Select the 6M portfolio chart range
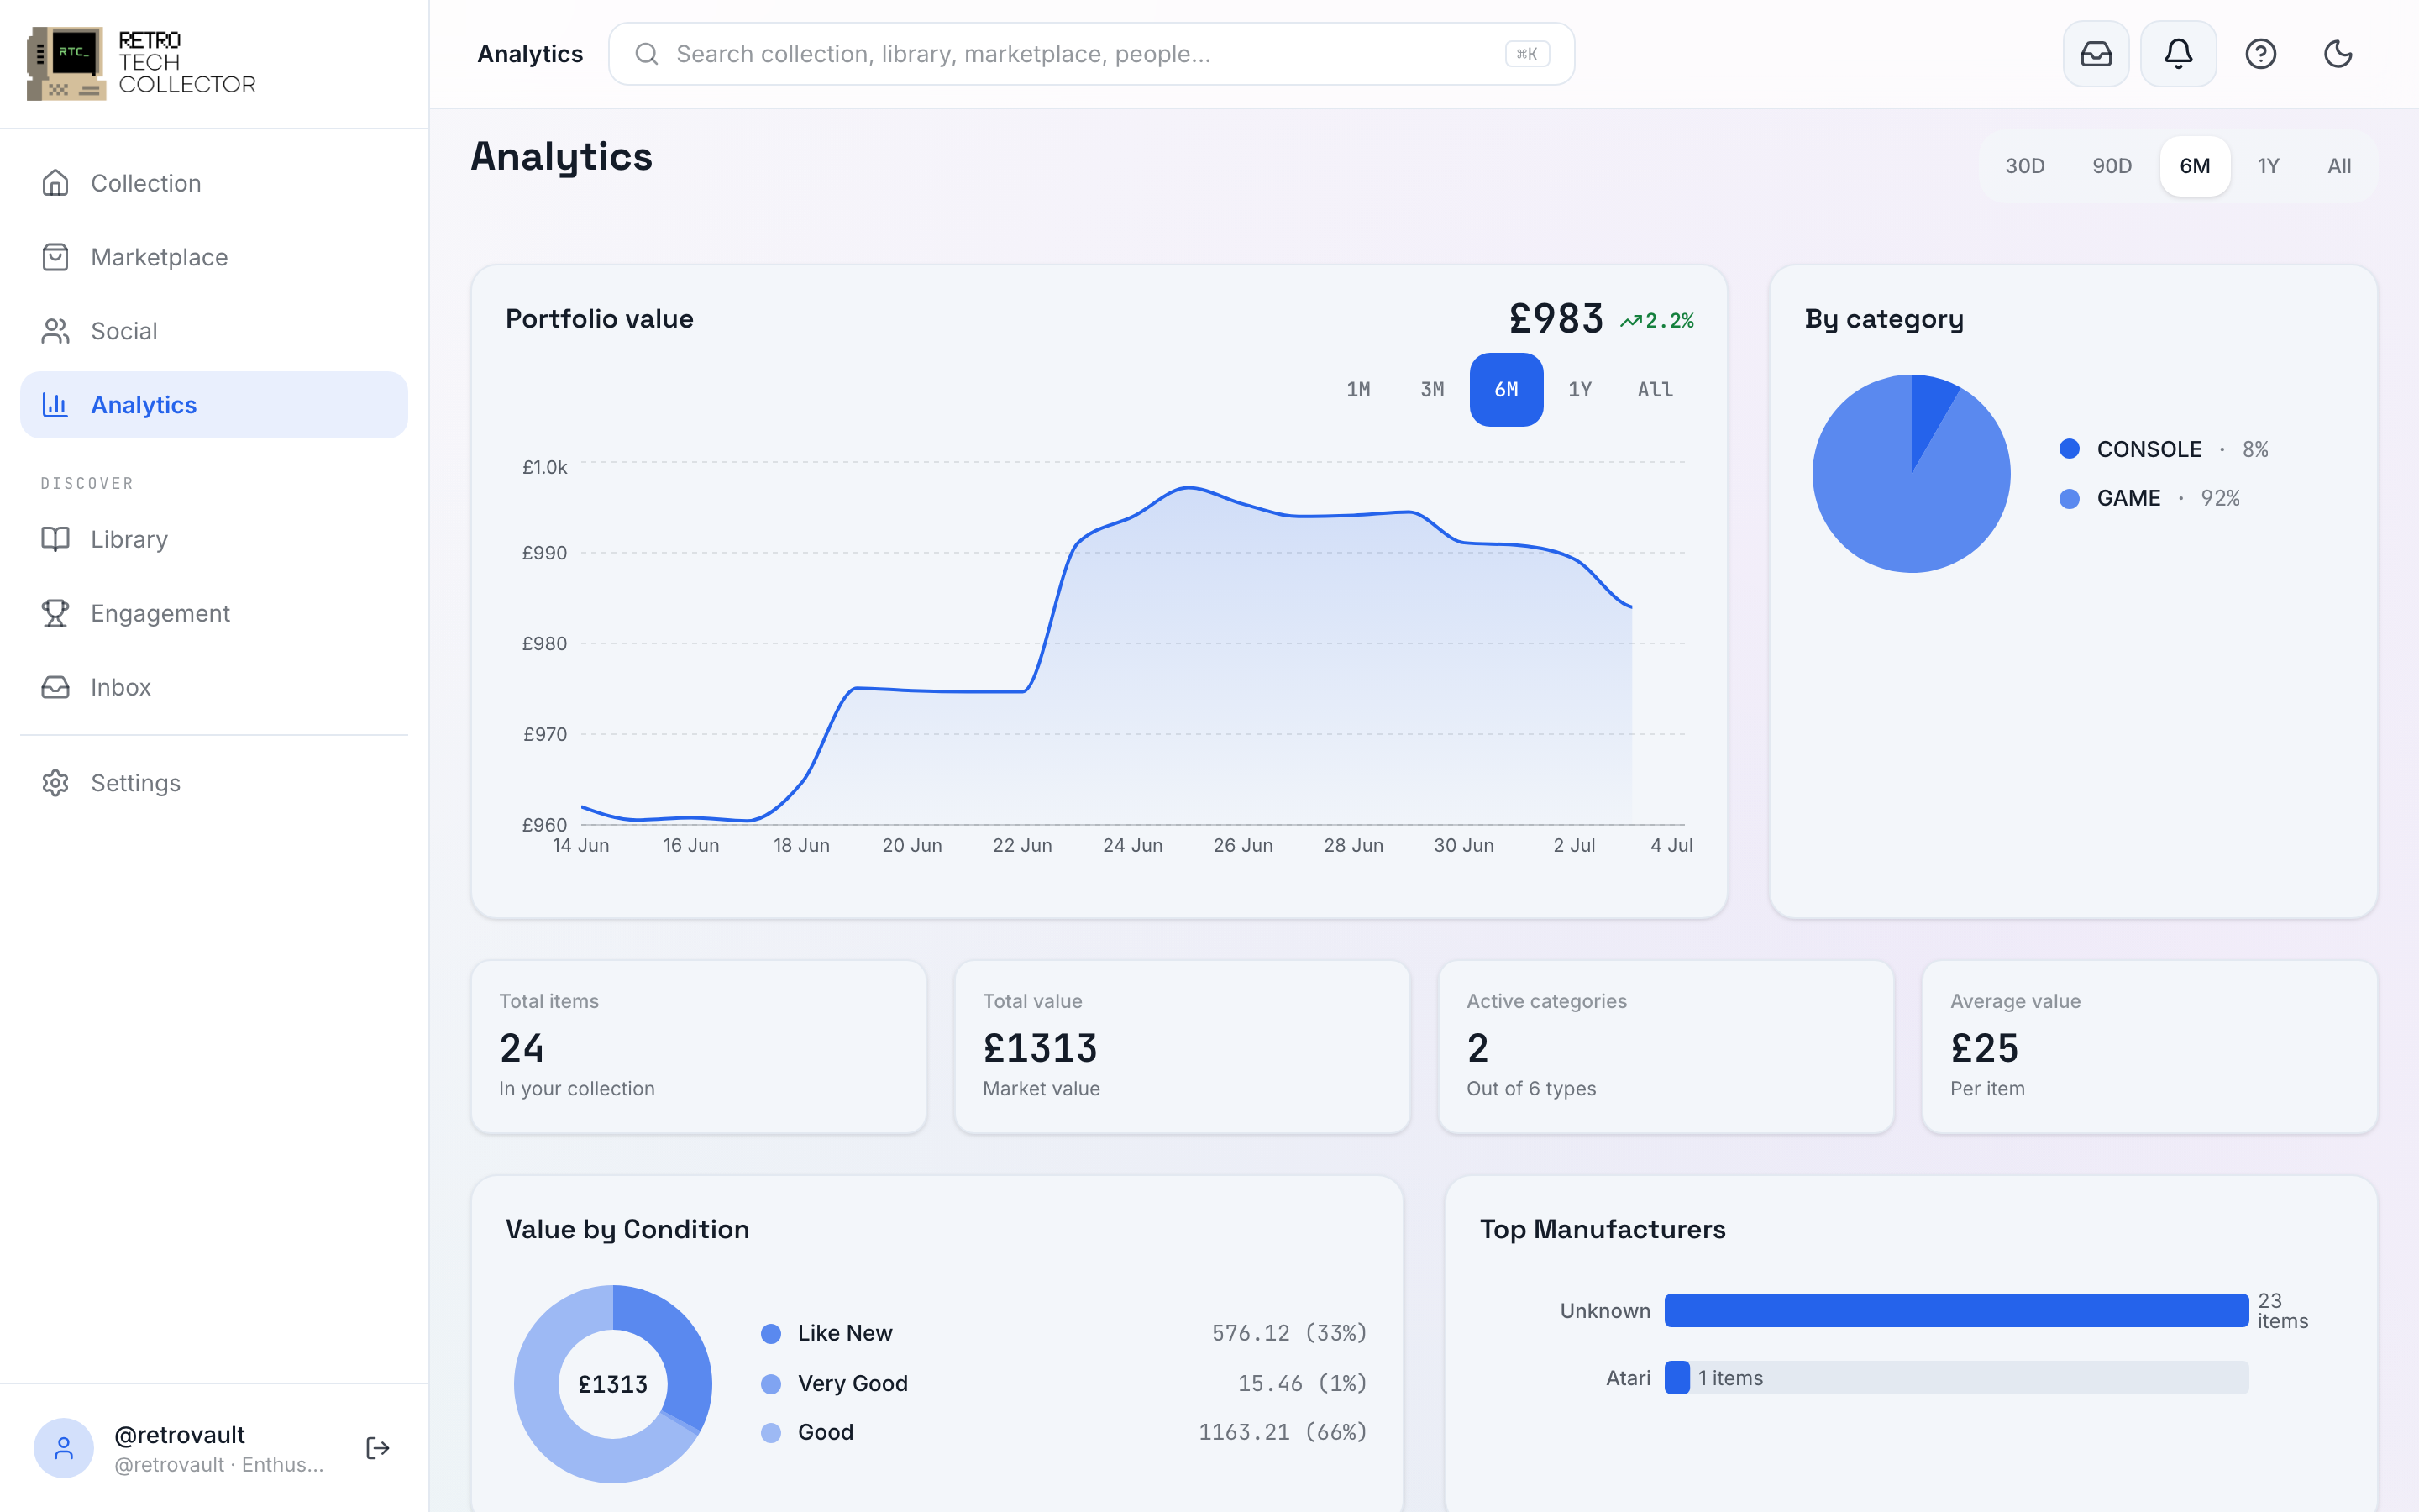2419x1512 pixels. pos(1506,389)
